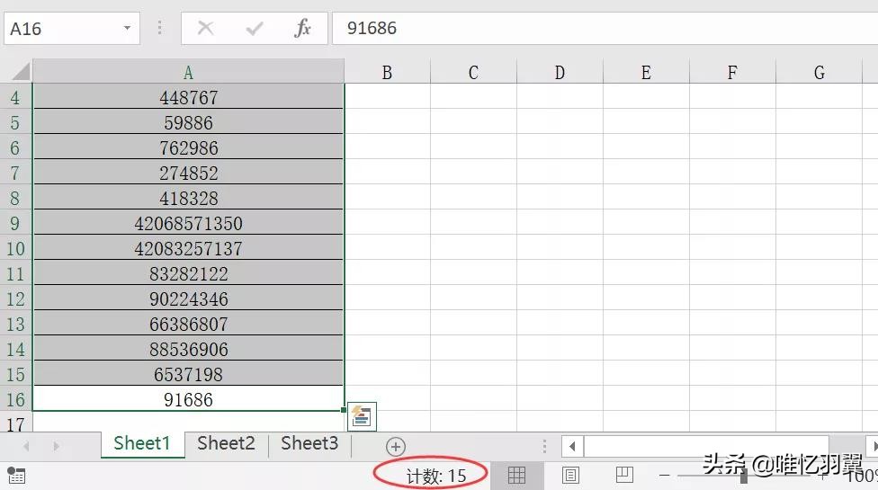Image resolution: width=878 pixels, height=490 pixels.
Task: Click cell containing 59886
Action: pos(188,122)
